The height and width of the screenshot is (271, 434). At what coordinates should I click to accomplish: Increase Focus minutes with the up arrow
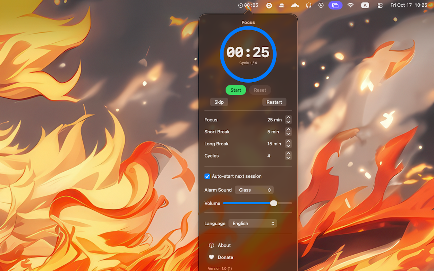pos(288,118)
